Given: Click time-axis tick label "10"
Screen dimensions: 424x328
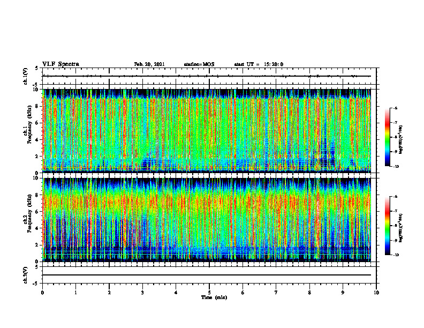Looking at the screenshot, I should click(376, 293).
